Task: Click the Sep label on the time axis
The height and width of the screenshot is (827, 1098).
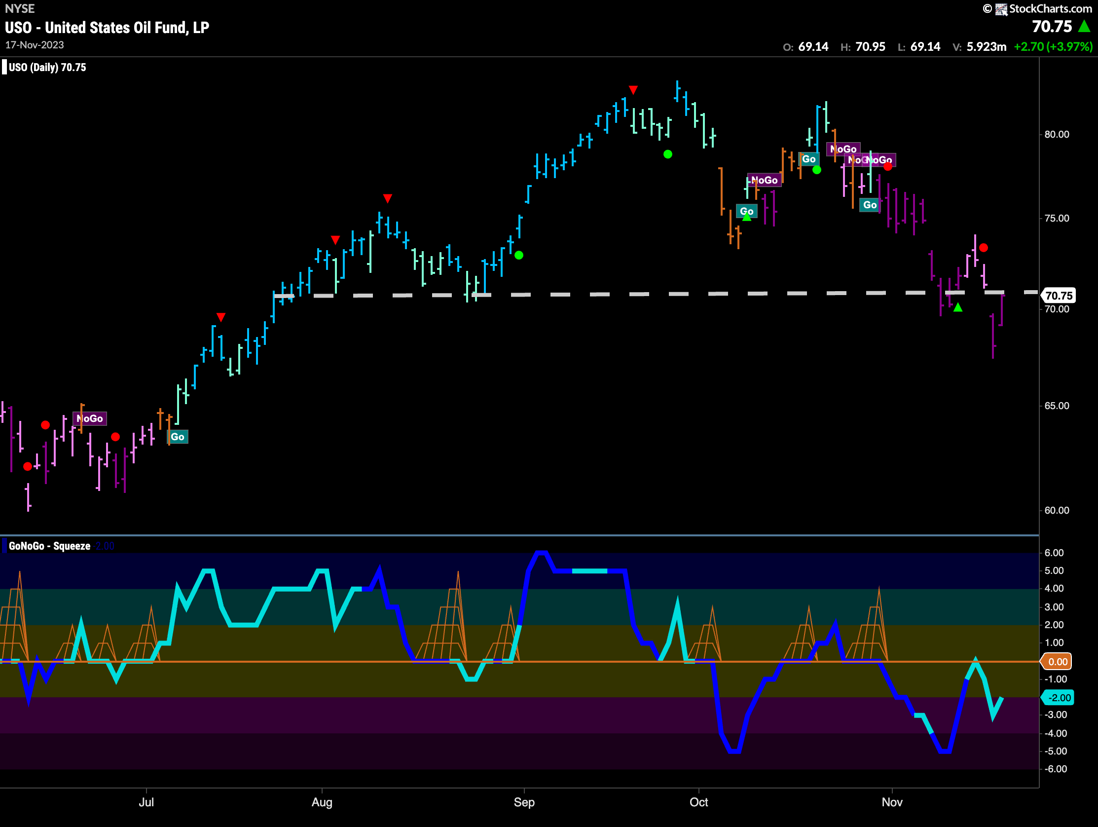Action: click(x=524, y=802)
